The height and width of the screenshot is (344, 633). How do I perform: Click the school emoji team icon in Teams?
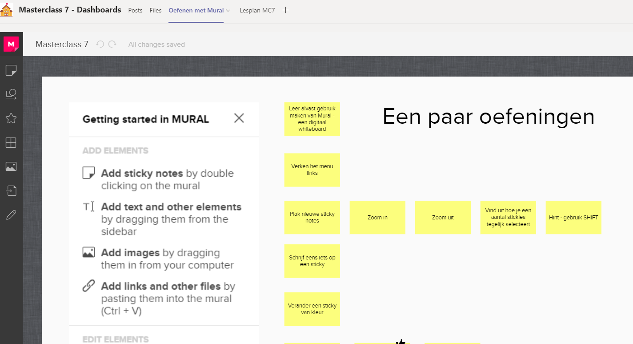[7, 10]
